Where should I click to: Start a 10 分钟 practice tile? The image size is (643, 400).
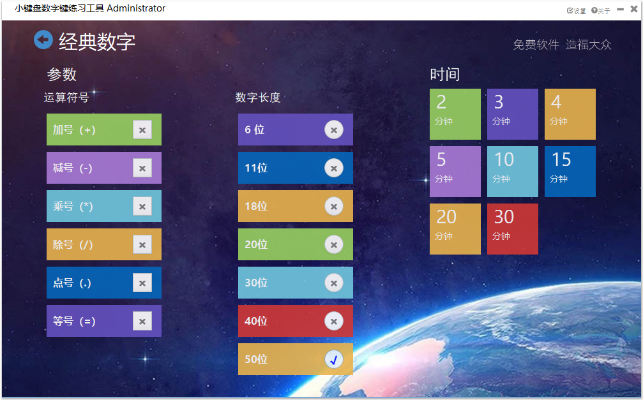(513, 172)
